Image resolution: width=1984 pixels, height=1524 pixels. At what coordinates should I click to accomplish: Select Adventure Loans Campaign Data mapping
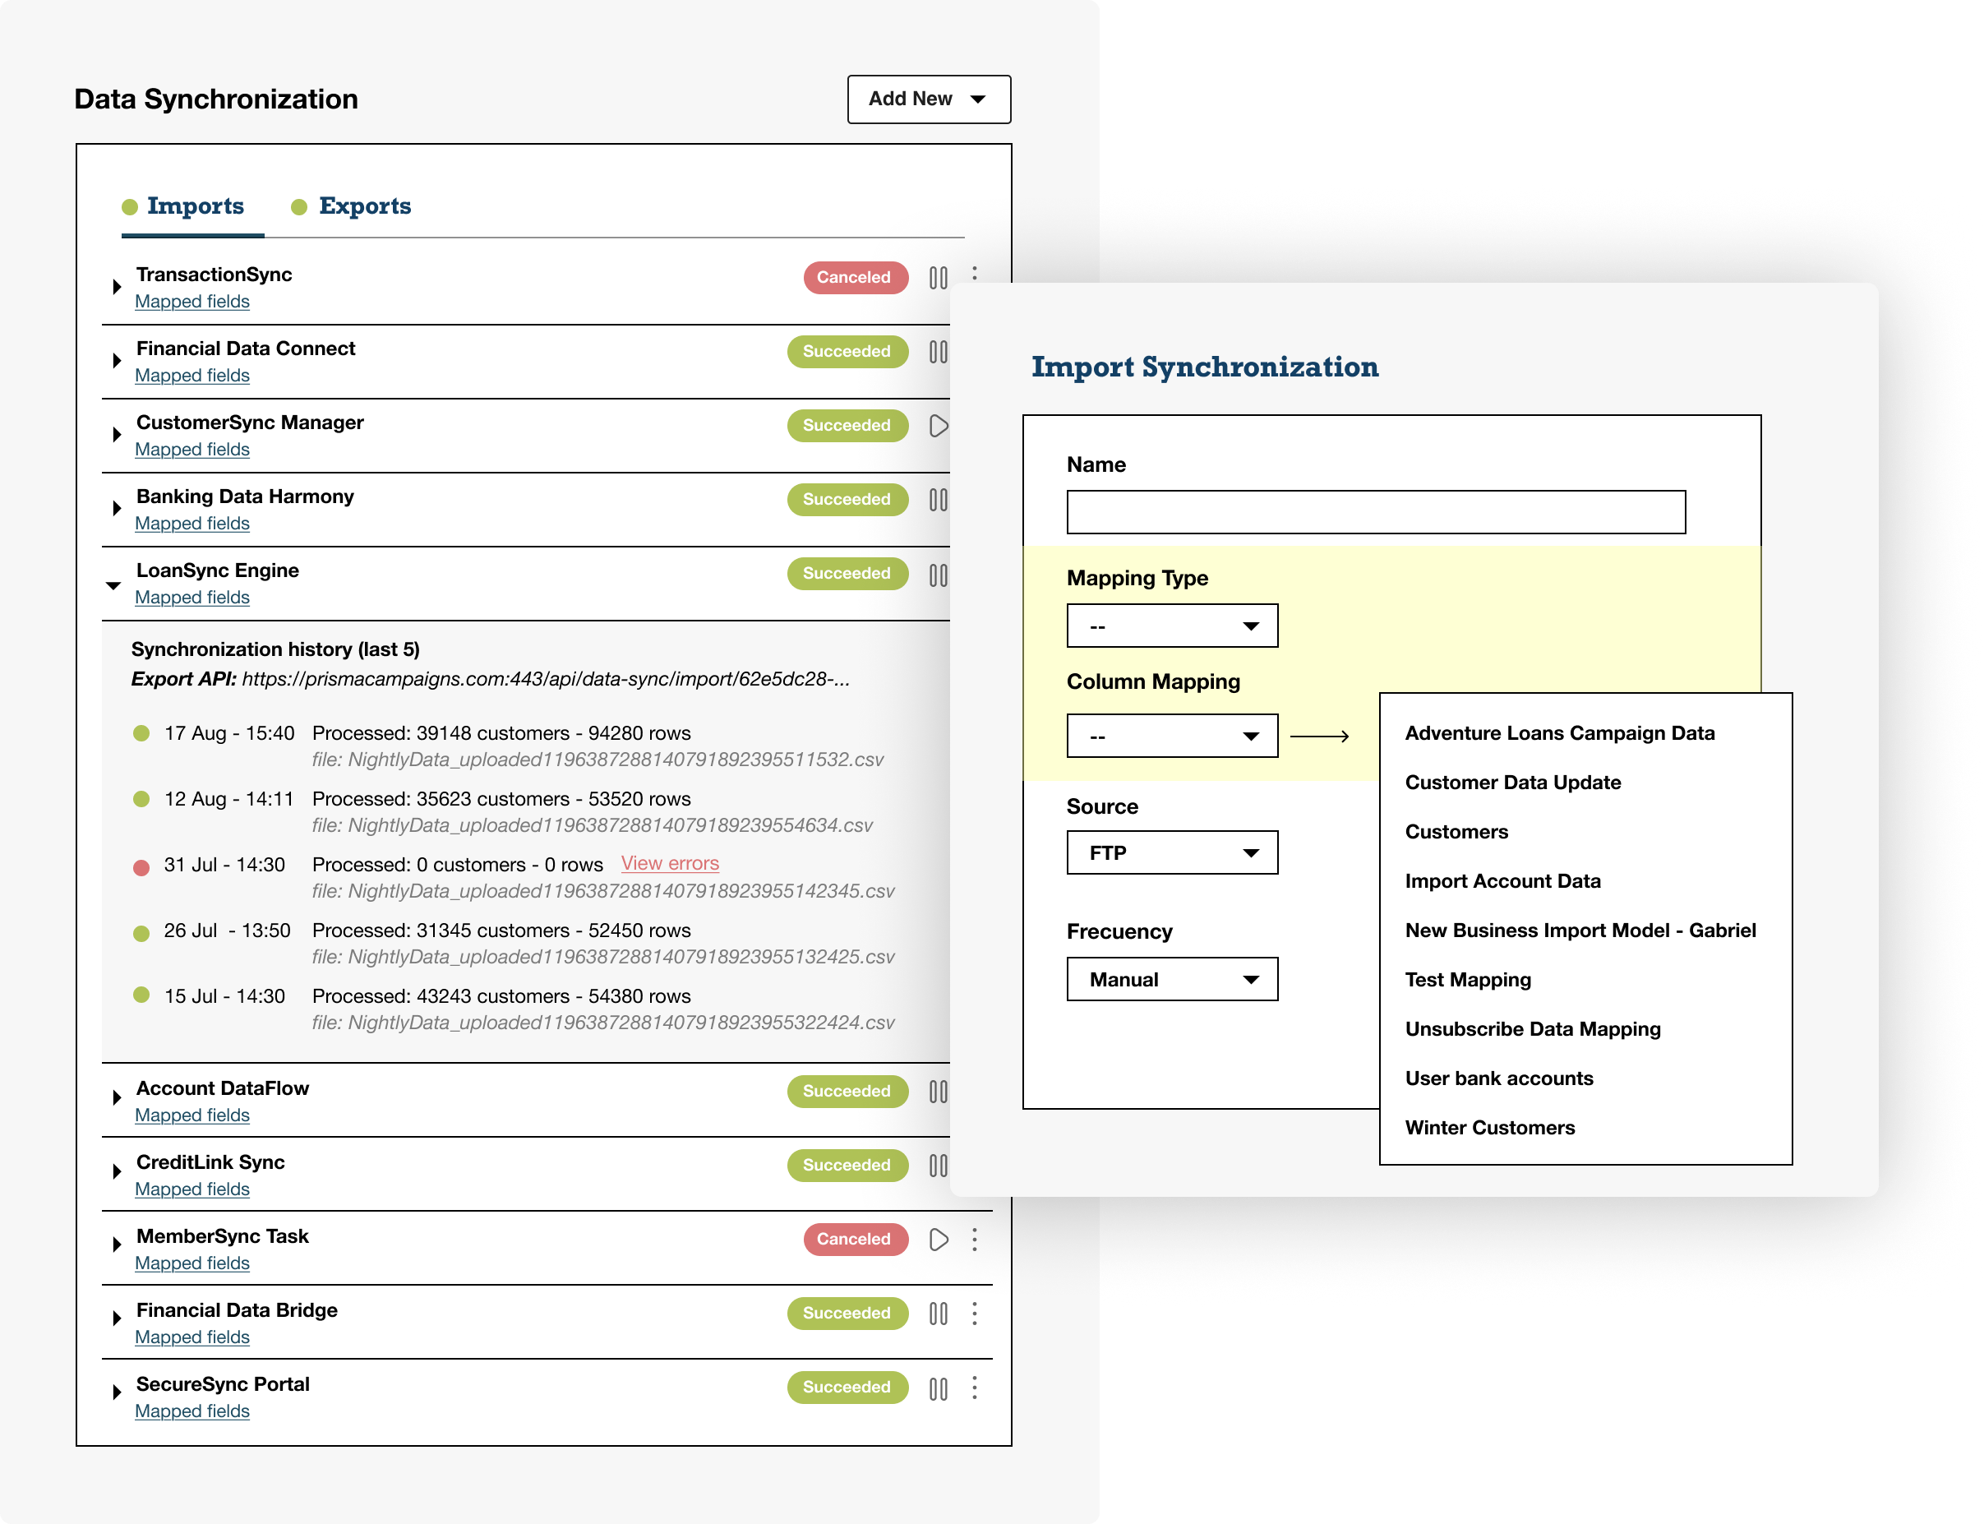[1560, 733]
